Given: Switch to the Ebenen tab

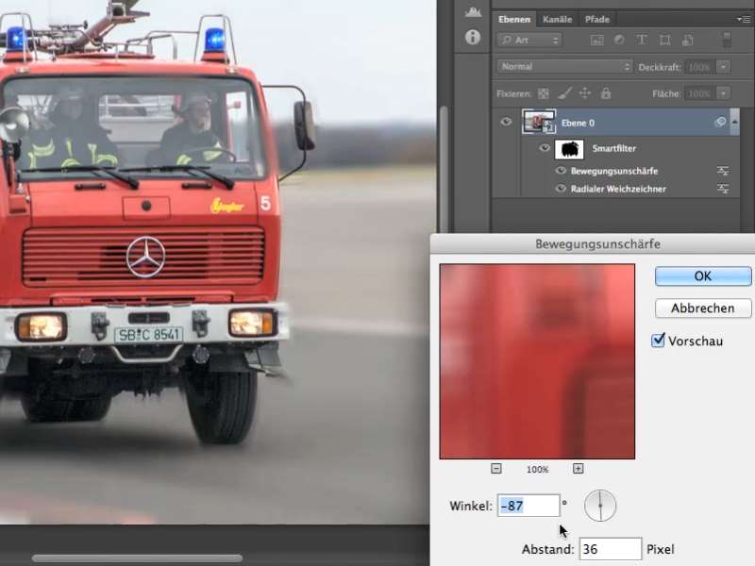Looking at the screenshot, I should pyautogui.click(x=514, y=19).
